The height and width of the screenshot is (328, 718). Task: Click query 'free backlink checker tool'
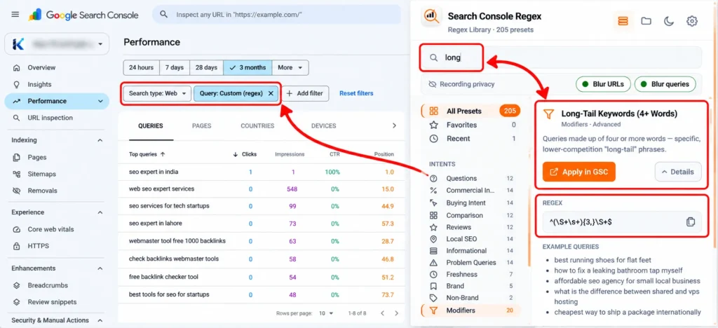163,277
